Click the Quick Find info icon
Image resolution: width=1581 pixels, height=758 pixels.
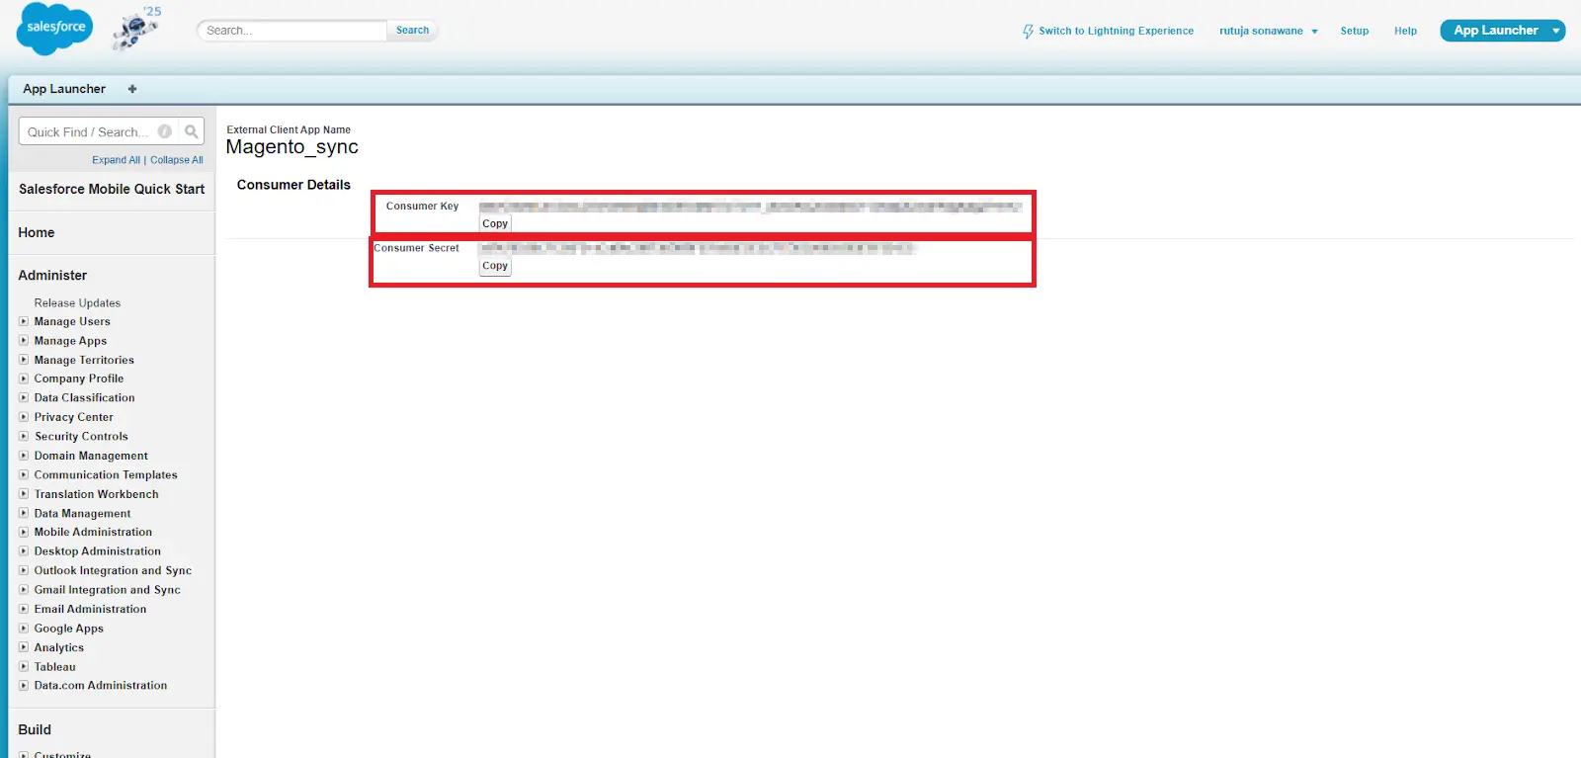[x=165, y=131]
